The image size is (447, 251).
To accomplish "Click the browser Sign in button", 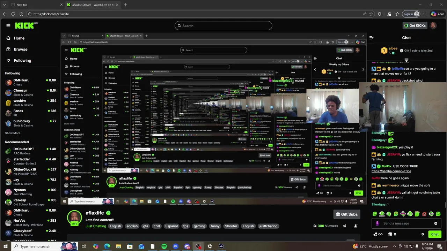I will tap(411, 14).
